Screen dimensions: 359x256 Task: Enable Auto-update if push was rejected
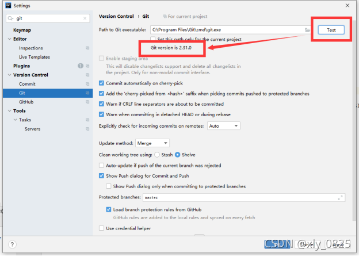click(x=101, y=165)
